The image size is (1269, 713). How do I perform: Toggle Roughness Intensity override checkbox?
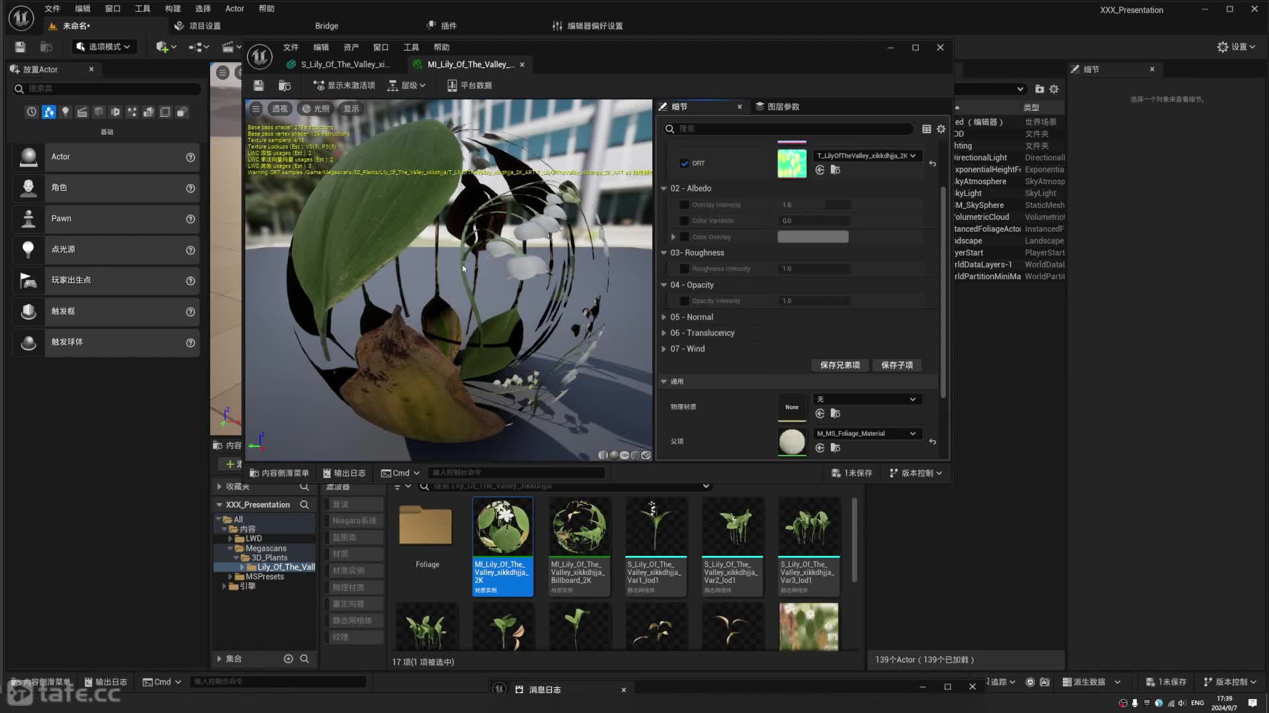click(684, 269)
